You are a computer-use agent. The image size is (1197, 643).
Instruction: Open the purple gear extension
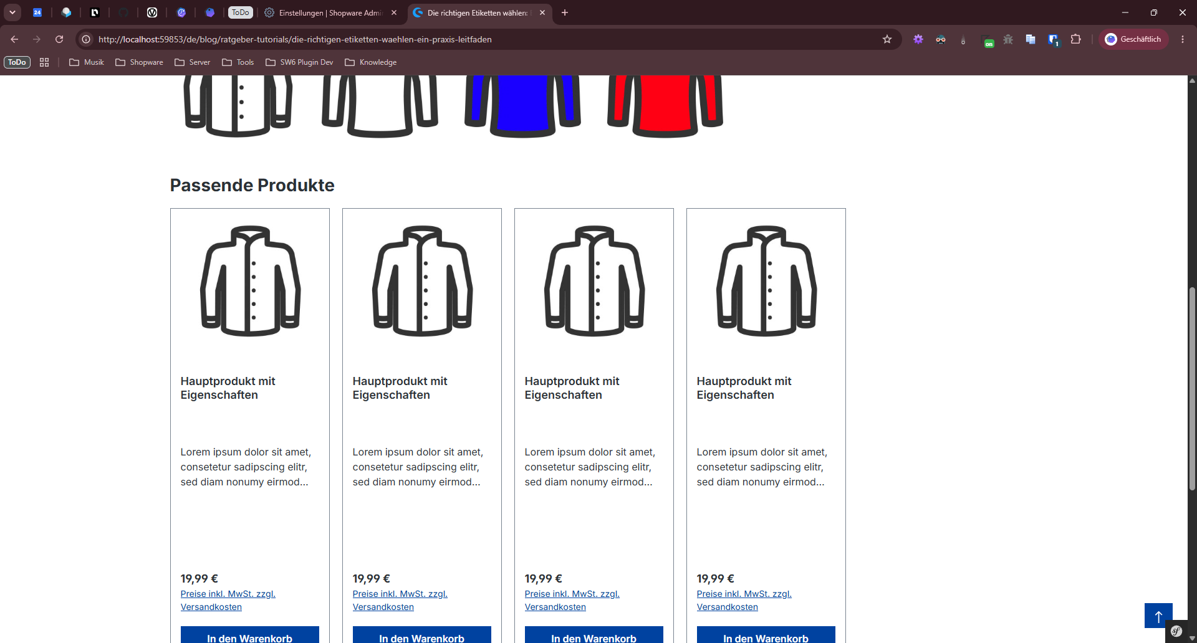(x=918, y=39)
